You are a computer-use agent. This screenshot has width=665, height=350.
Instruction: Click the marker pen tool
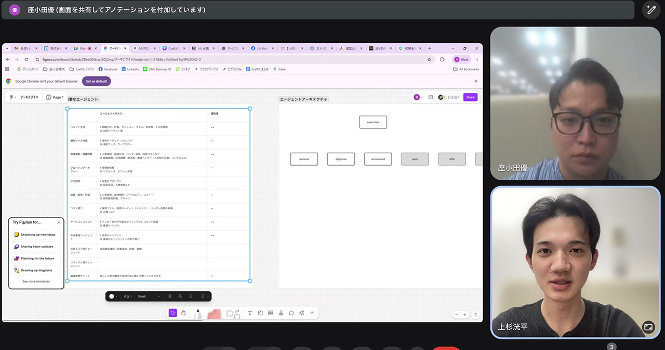(198, 314)
